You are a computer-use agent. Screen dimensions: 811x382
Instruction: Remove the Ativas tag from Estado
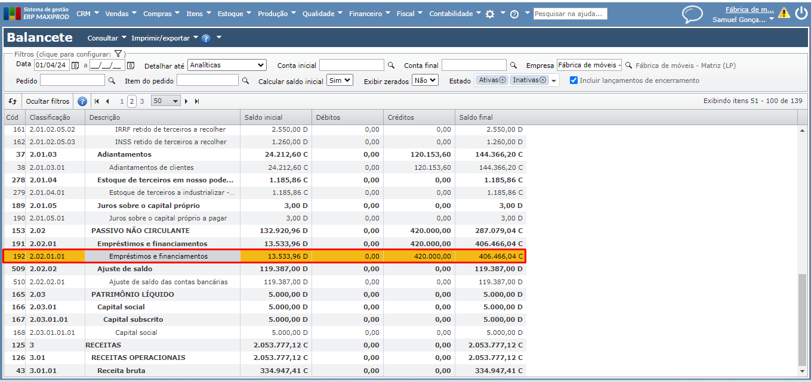(502, 80)
